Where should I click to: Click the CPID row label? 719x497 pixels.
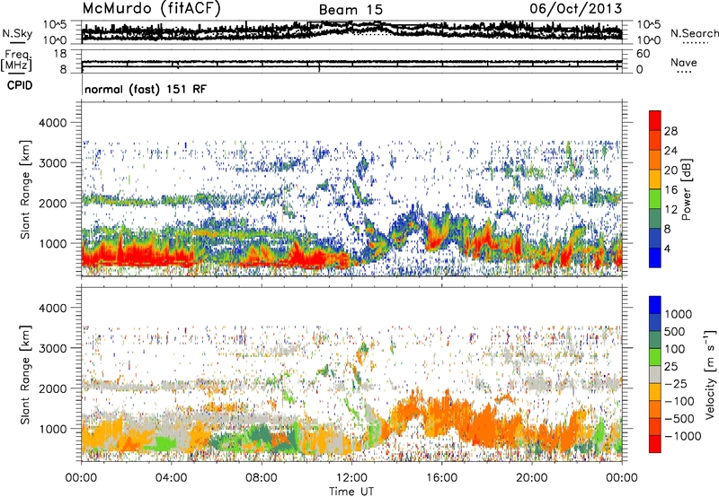pos(20,85)
